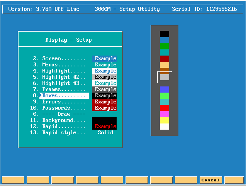Select the 0. Draw separator row
This screenshot has height=186, width=246.
(59, 114)
